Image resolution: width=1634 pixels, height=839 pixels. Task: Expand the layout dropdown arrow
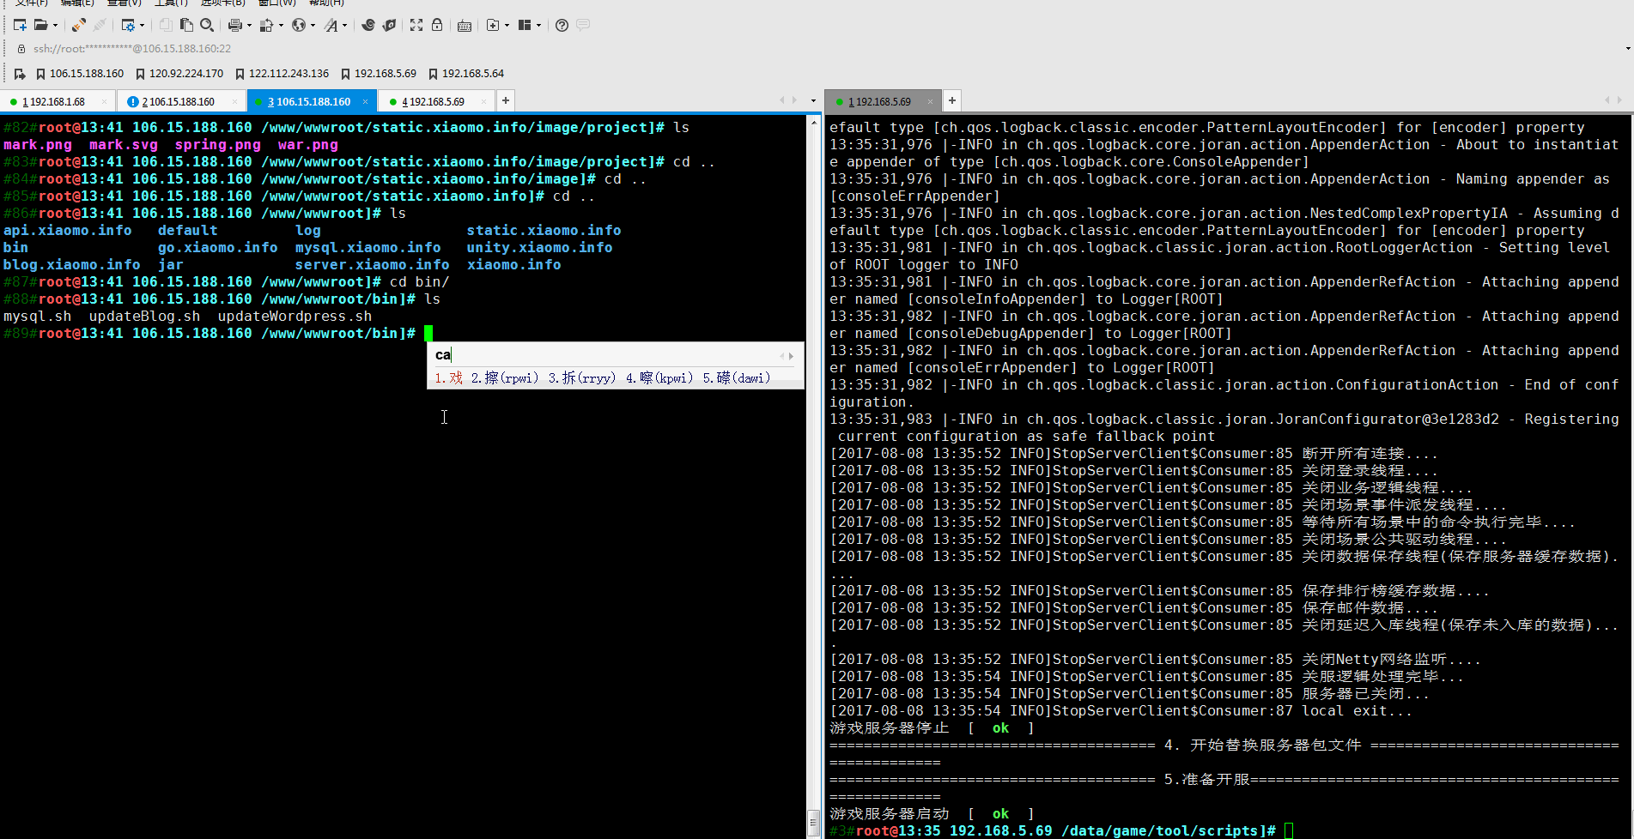tap(538, 26)
